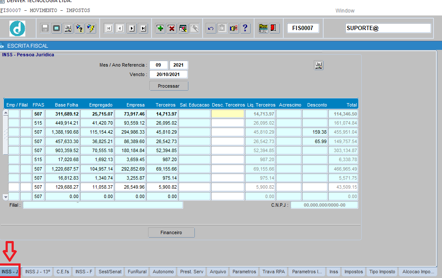This screenshot has height=278, width=442.
Task: Select the Parametros tab
Action: (x=244, y=272)
